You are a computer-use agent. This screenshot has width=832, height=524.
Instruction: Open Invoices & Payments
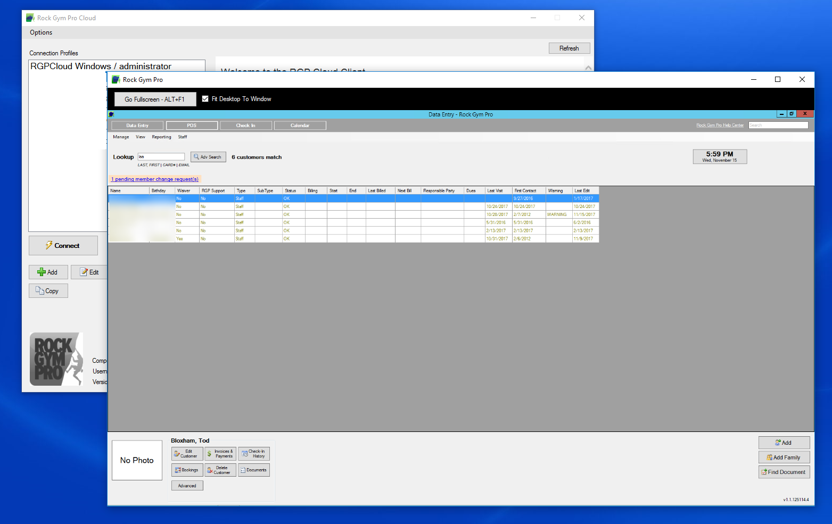(x=220, y=454)
